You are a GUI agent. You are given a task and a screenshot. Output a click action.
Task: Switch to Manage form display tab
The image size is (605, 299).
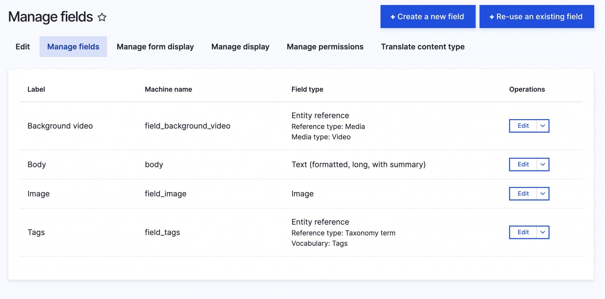pyautogui.click(x=155, y=47)
